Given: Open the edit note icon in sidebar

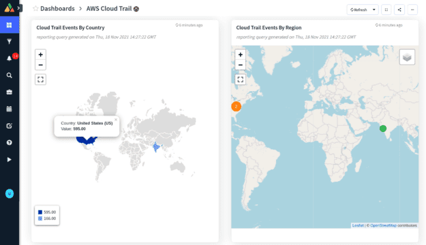Looking at the screenshot, I should [10, 126].
